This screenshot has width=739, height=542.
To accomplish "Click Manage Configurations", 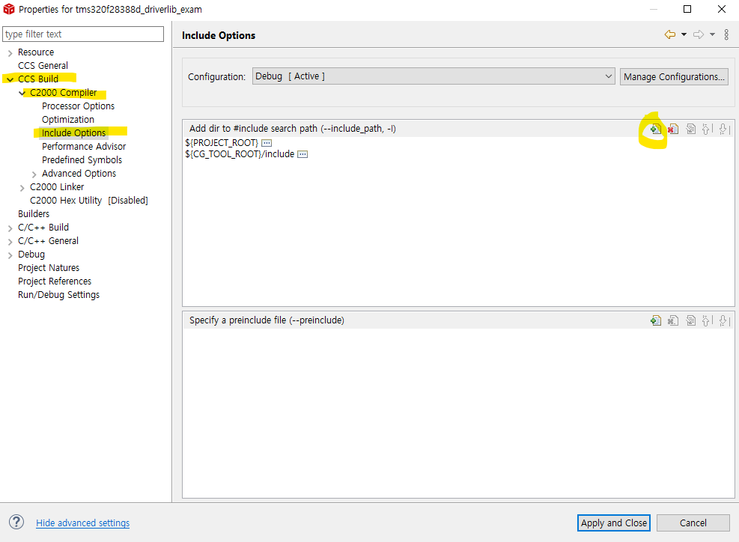I will [673, 76].
